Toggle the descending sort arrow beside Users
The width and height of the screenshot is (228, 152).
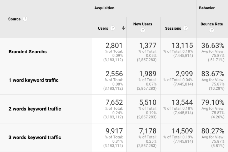pos(124,28)
